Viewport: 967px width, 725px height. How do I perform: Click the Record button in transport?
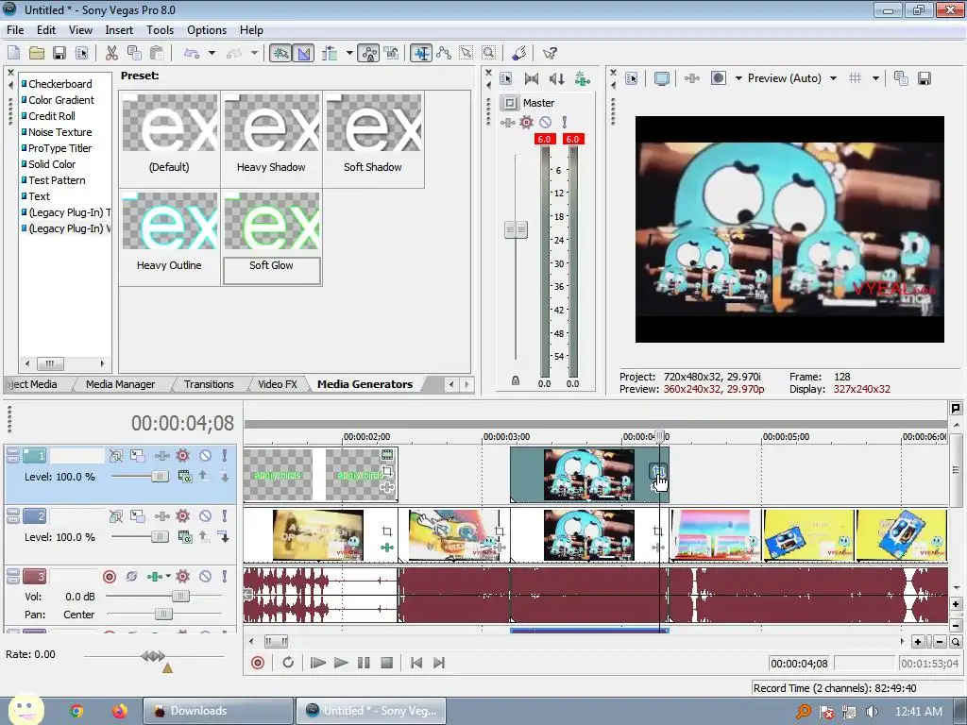point(258,663)
